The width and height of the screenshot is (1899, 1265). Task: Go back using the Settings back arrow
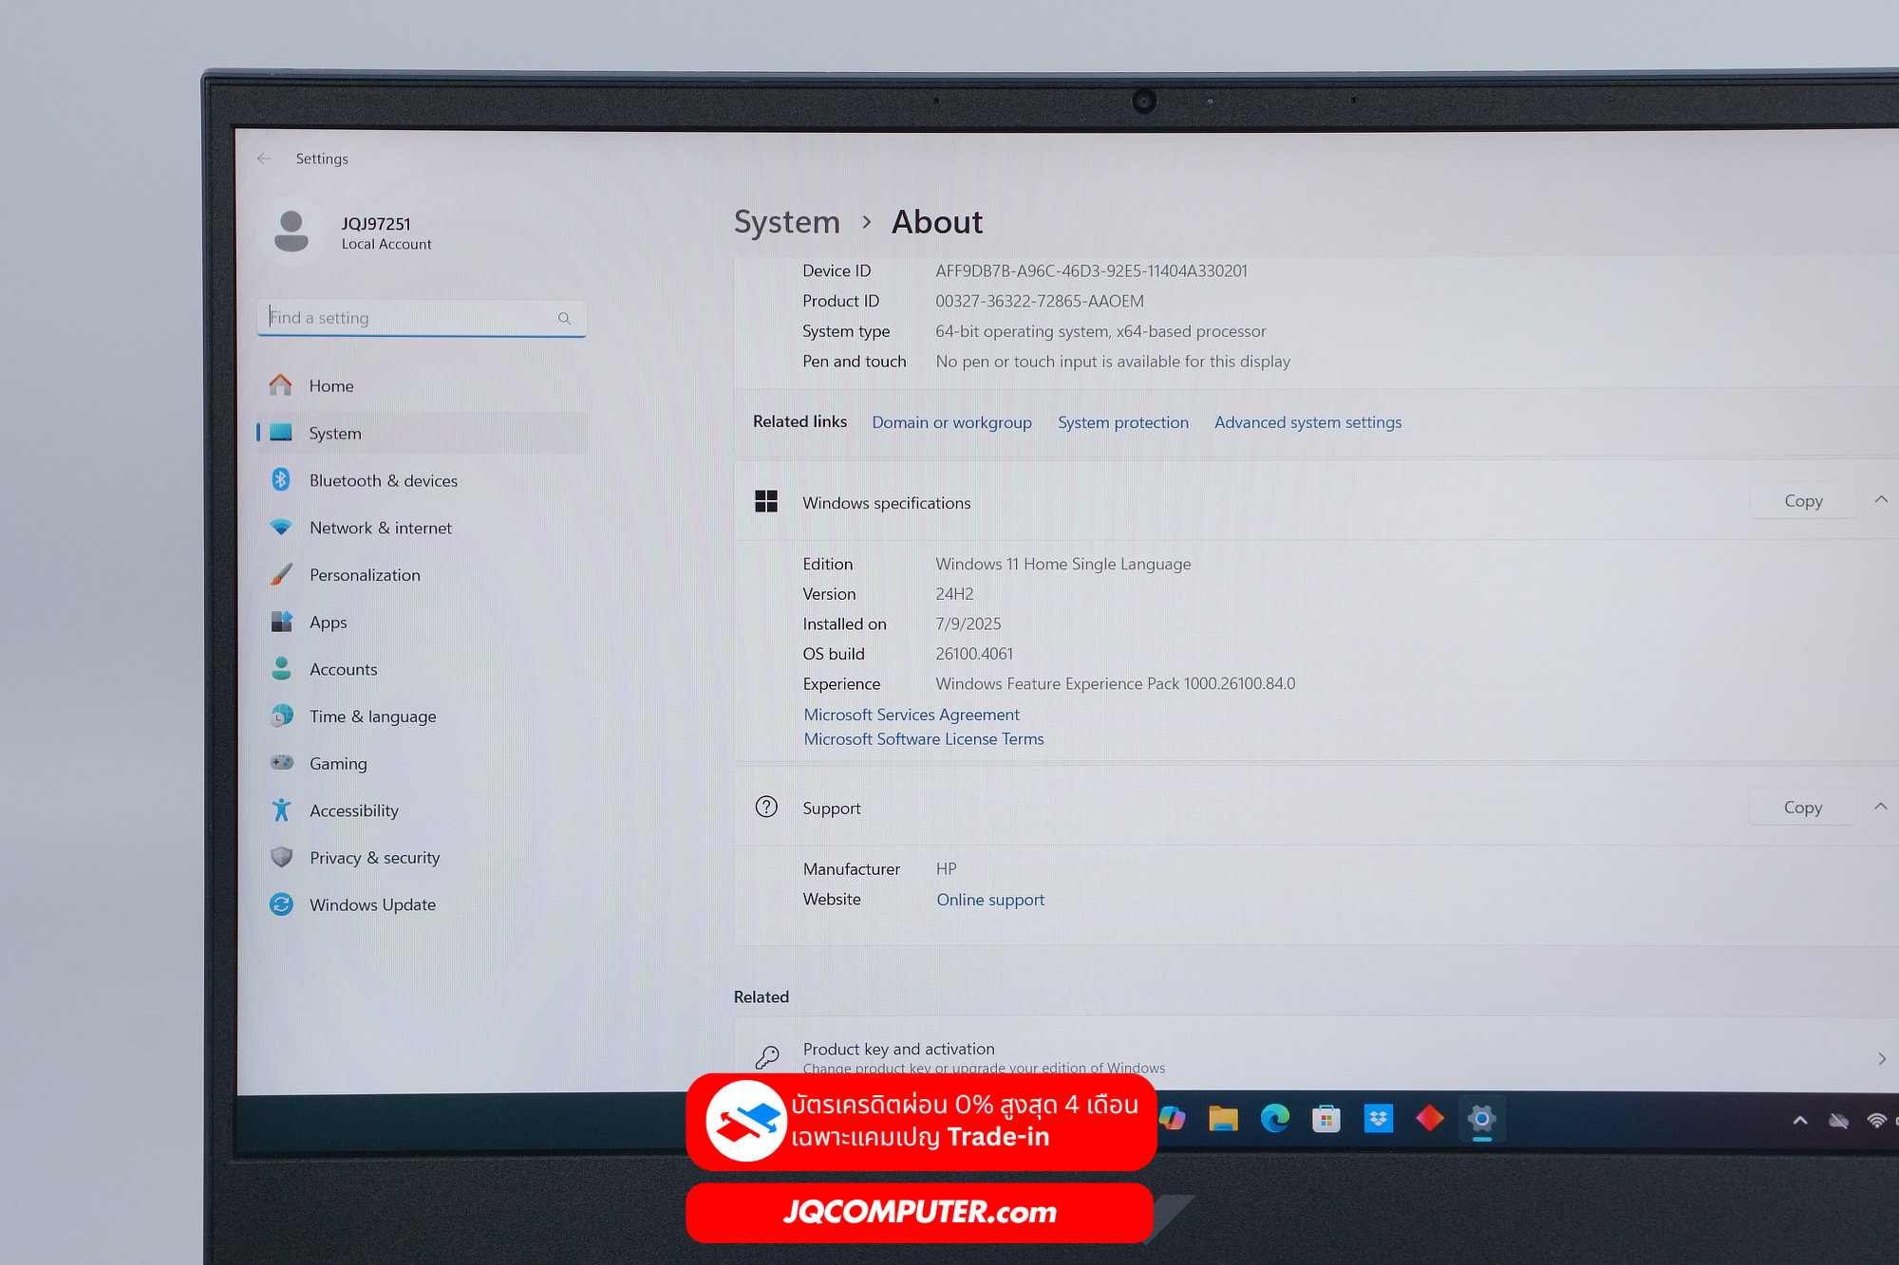[264, 158]
